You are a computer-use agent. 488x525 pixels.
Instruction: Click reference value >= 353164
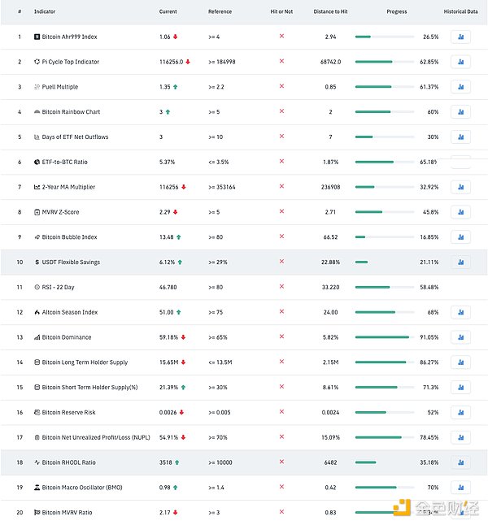222,187
